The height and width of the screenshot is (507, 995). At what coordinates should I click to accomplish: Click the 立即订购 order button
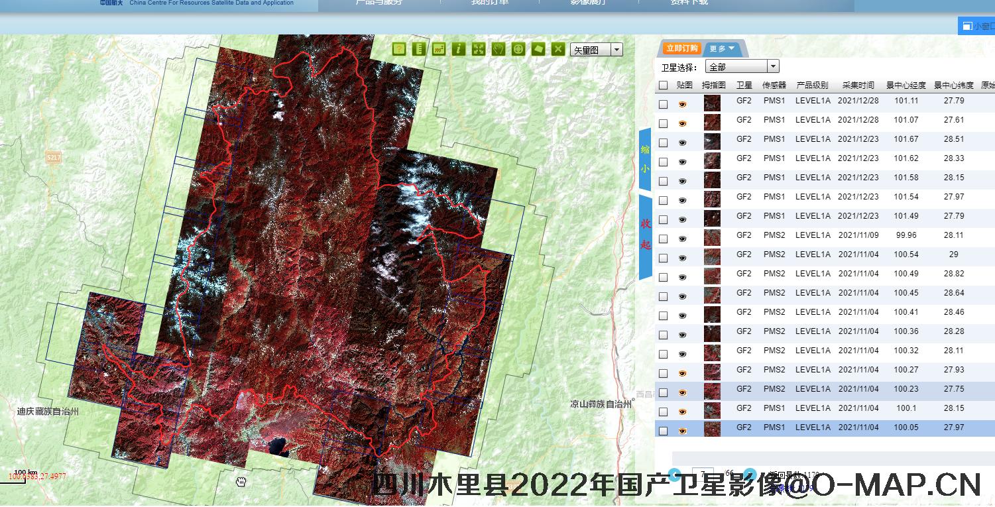click(681, 48)
